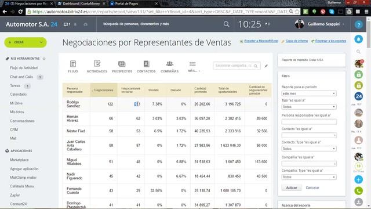Click the gear icon next to Mis Herramientas
371x209 pixels.
(44, 59)
